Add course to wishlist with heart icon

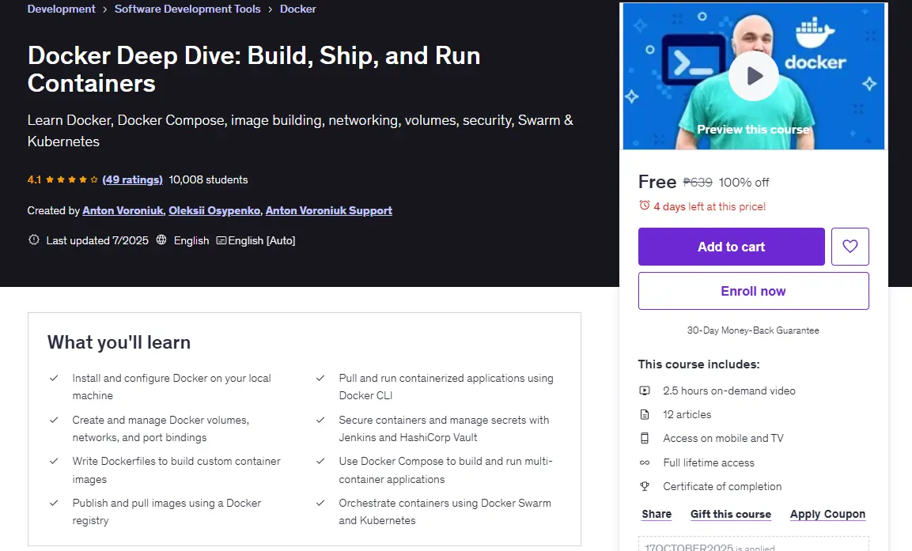(850, 247)
